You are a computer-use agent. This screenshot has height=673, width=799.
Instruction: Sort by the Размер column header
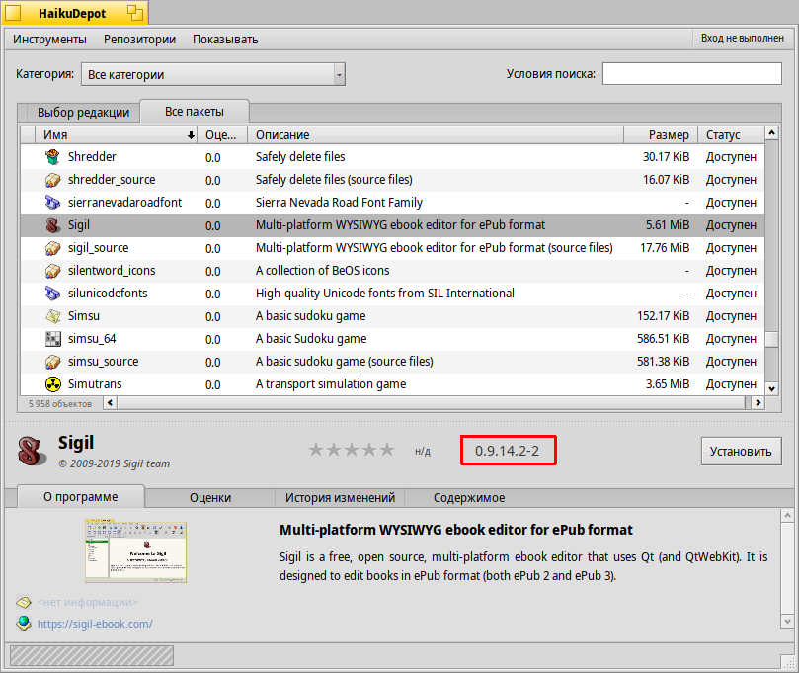pyautogui.click(x=661, y=135)
